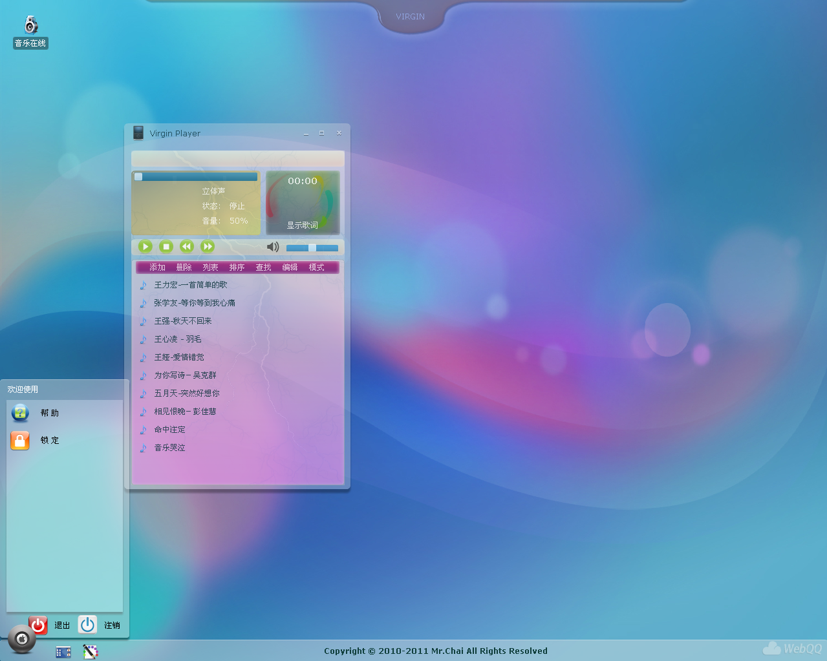Click the blue 注销 logout power icon
The height and width of the screenshot is (661, 827).
point(87,625)
